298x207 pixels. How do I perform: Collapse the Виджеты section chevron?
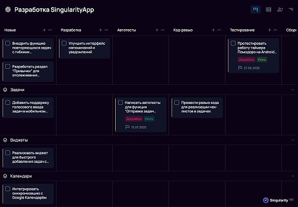pos(293,140)
